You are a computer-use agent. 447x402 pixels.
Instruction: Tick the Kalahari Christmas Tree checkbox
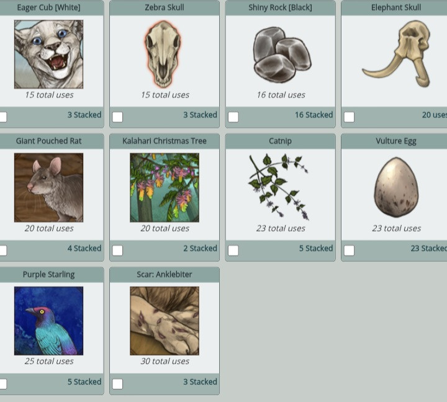click(x=117, y=251)
